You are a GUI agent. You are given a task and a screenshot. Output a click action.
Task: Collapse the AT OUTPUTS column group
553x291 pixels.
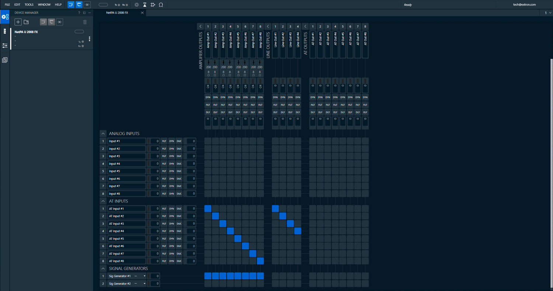tap(305, 26)
